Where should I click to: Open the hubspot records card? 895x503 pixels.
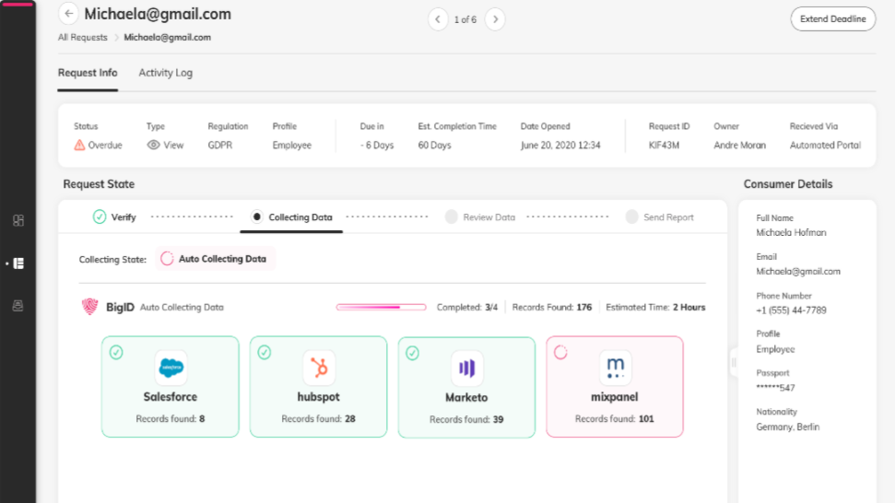(x=319, y=387)
